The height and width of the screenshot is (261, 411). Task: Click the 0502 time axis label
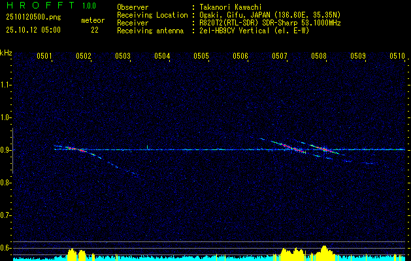pos(83,55)
